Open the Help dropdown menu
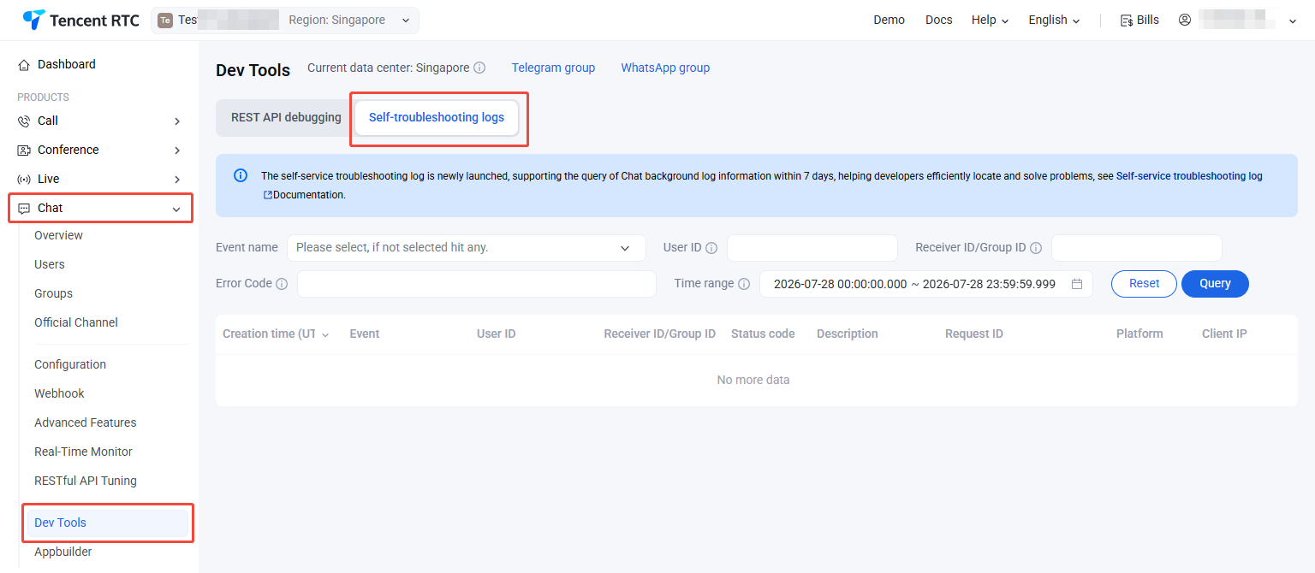The image size is (1315, 573). click(x=990, y=20)
